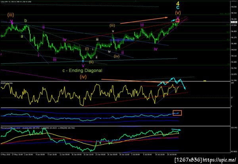Select the magenta uppercase "II" wave label

pos(122,53)
